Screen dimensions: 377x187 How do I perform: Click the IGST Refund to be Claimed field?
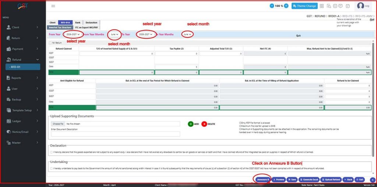coord(348,86)
